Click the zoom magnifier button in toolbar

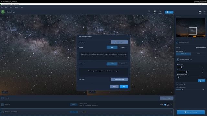[169, 12]
